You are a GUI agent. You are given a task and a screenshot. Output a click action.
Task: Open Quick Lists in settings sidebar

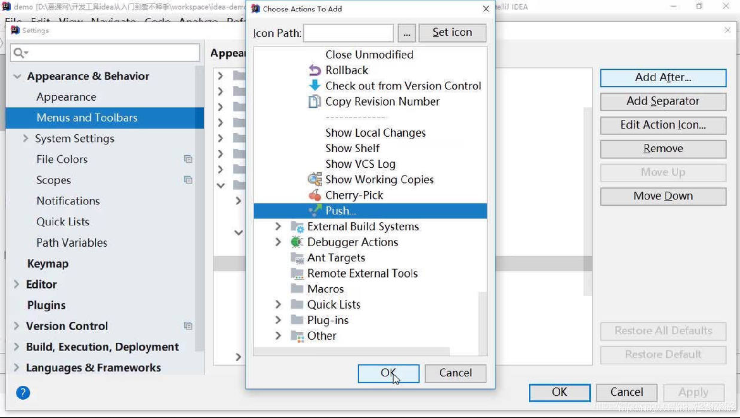point(63,222)
